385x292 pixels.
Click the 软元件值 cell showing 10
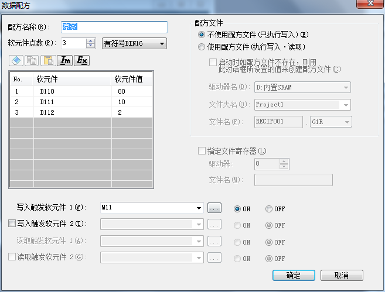click(121, 102)
